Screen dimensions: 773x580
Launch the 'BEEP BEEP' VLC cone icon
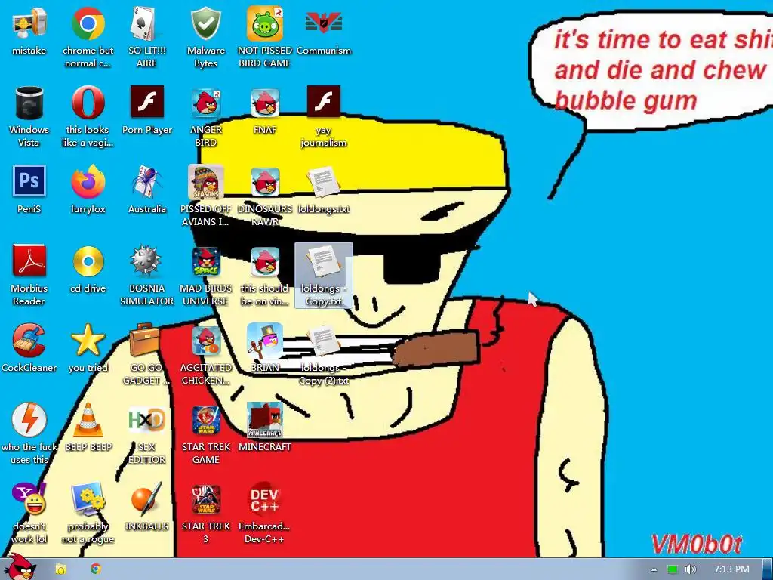coord(88,419)
